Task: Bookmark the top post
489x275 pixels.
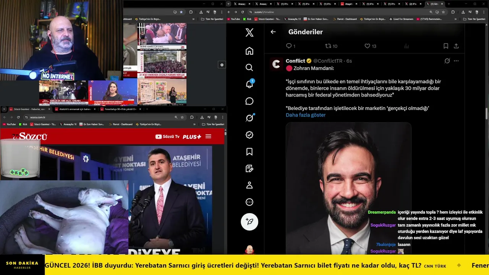Action: [x=446, y=46]
